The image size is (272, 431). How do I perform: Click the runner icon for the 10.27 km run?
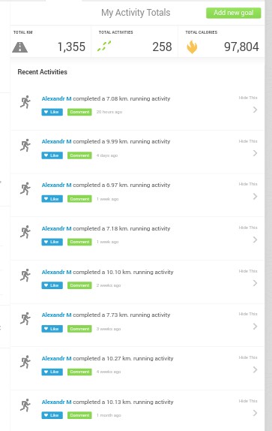25,362
